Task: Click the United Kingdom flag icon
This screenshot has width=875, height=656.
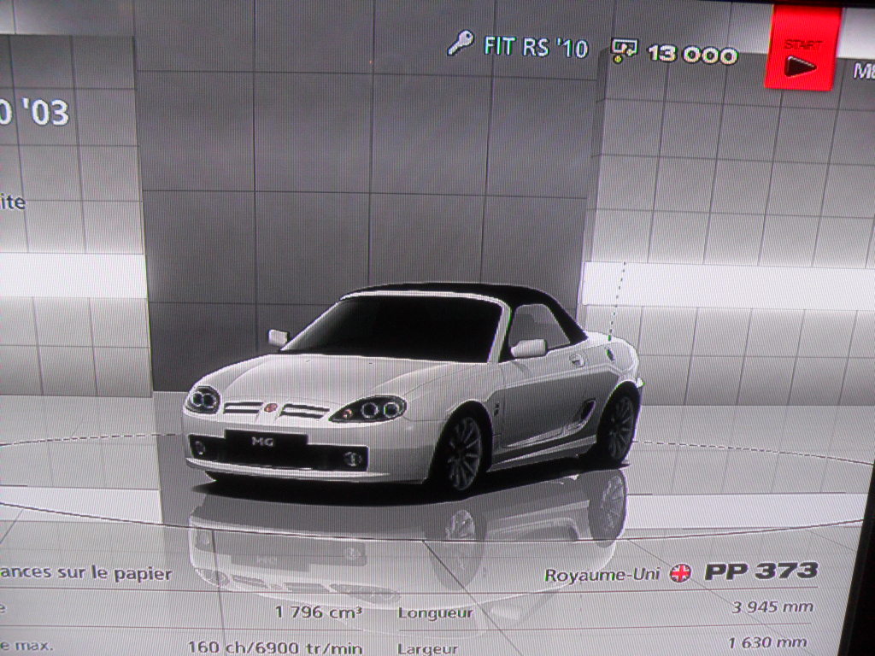Action: (x=680, y=573)
